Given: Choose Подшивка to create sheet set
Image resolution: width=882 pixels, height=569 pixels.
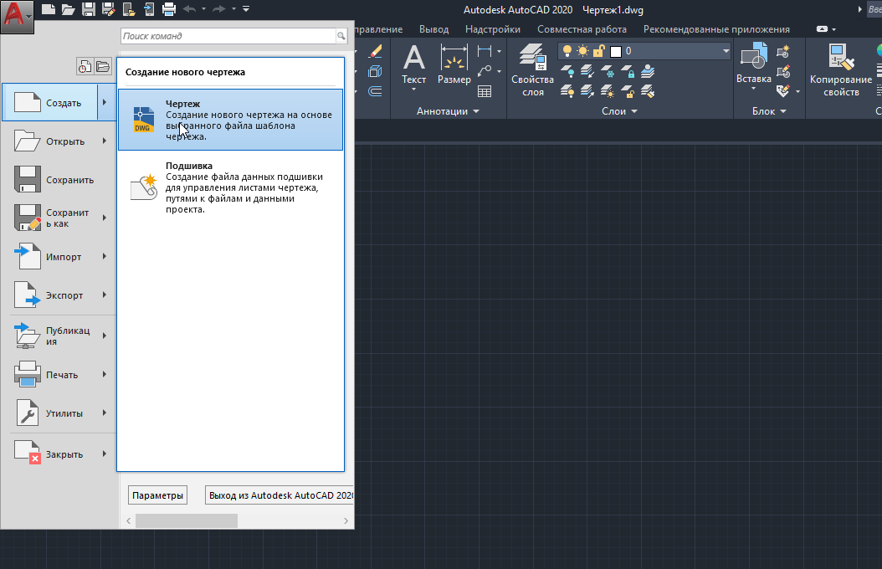Looking at the screenshot, I should click(231, 187).
